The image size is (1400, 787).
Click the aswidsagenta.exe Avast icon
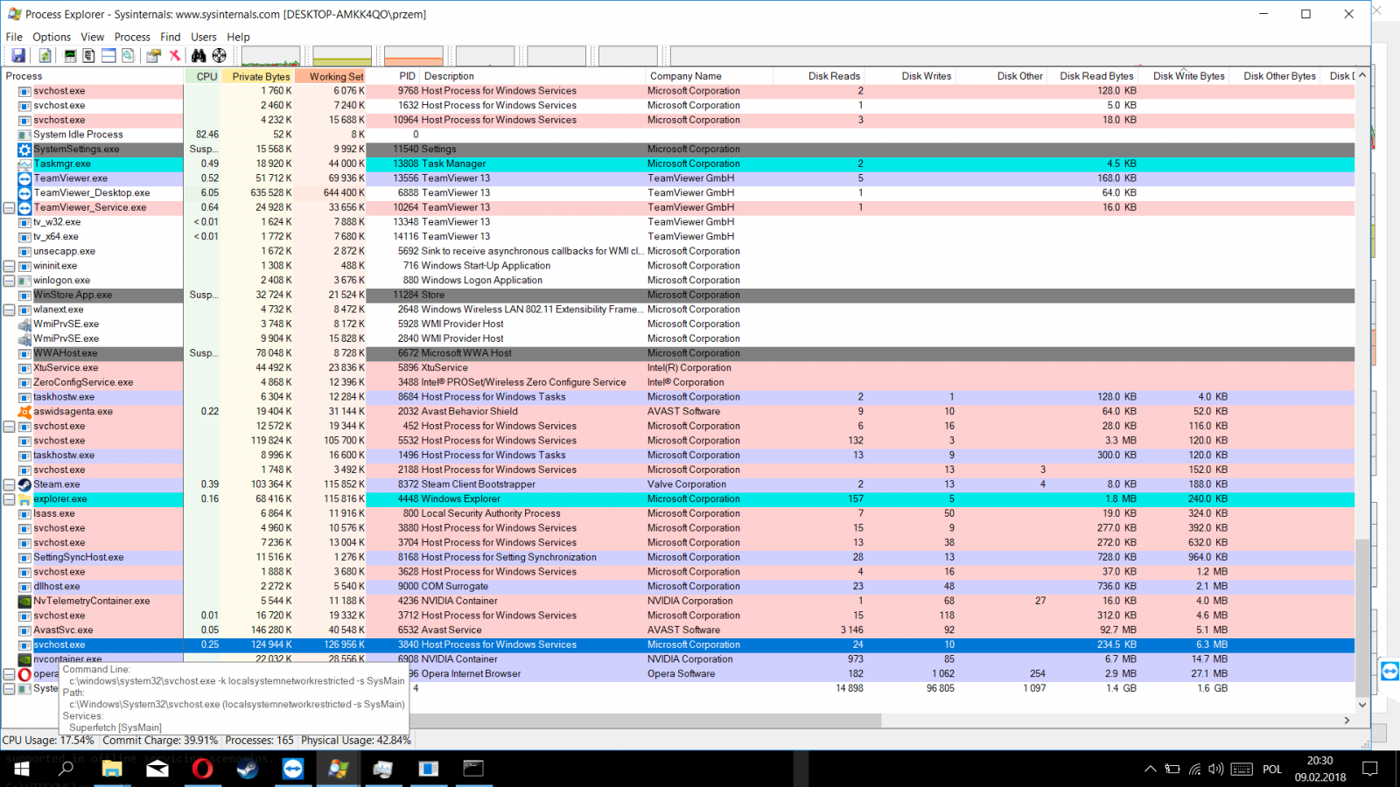pos(25,412)
